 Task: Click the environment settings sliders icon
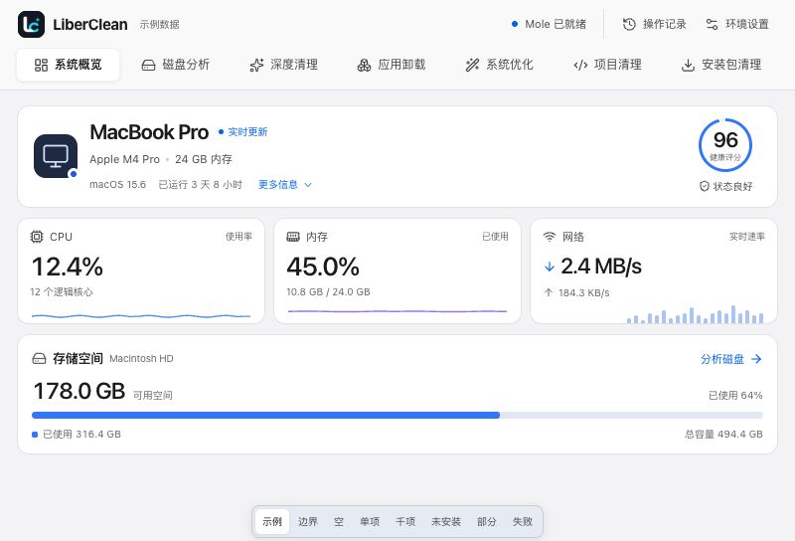[712, 24]
